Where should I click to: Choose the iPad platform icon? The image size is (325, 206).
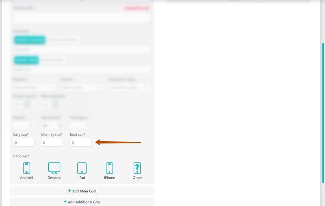tap(82, 168)
